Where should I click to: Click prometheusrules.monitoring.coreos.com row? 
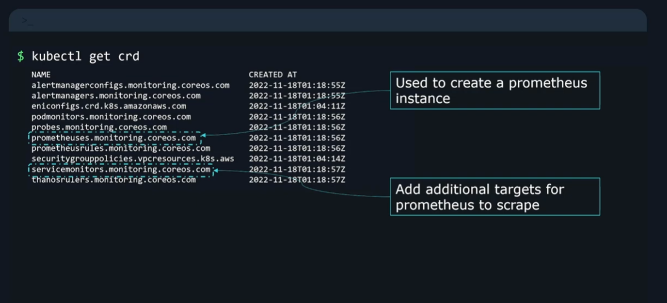(x=121, y=148)
